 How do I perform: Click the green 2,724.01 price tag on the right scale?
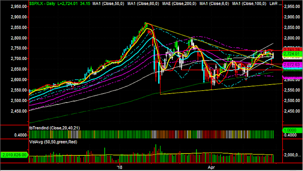[x=292, y=54]
